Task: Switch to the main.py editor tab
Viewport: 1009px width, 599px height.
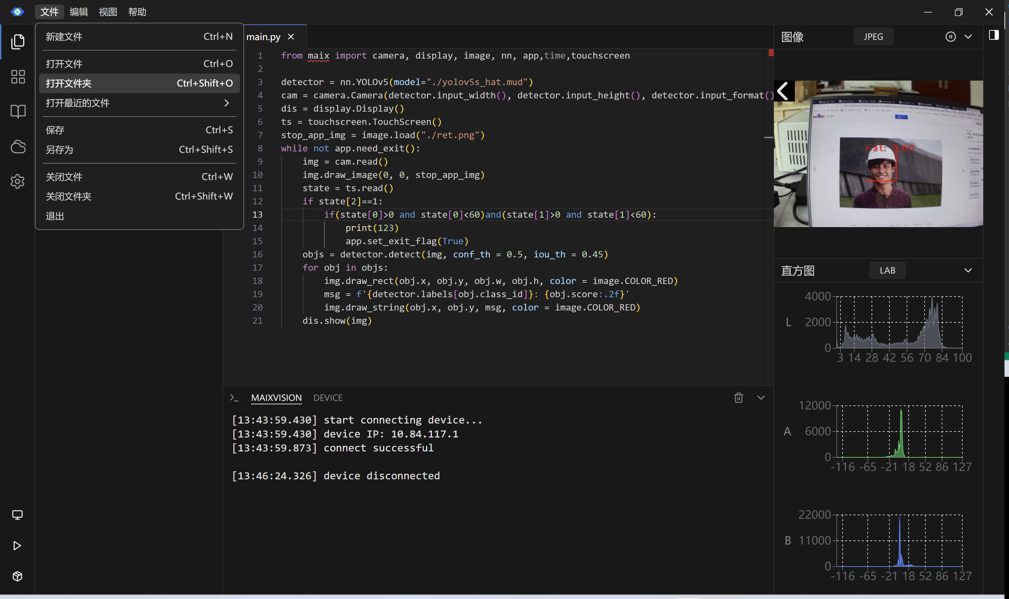Action: (263, 37)
